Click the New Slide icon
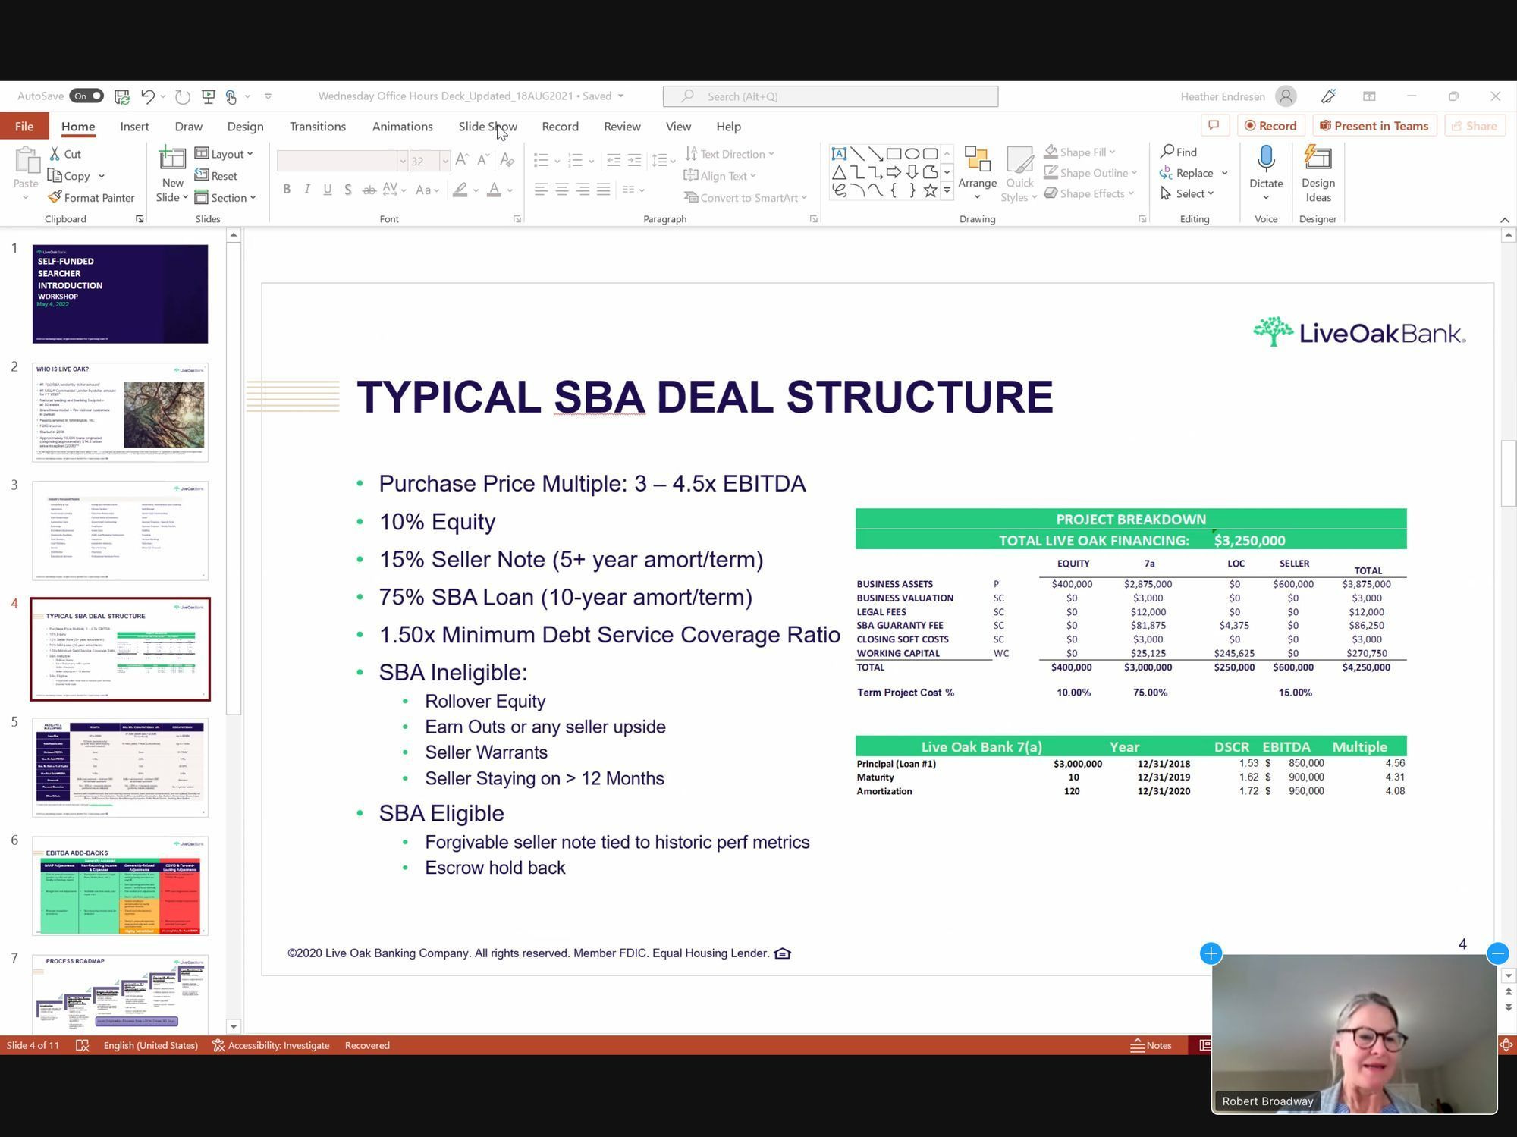This screenshot has width=1517, height=1137. (x=172, y=159)
